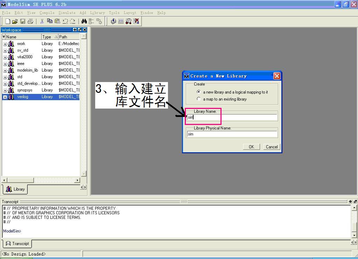This screenshot has height=259, width=358.
Task: Select 'a new library and a logical mapping' option
Action: coord(199,92)
